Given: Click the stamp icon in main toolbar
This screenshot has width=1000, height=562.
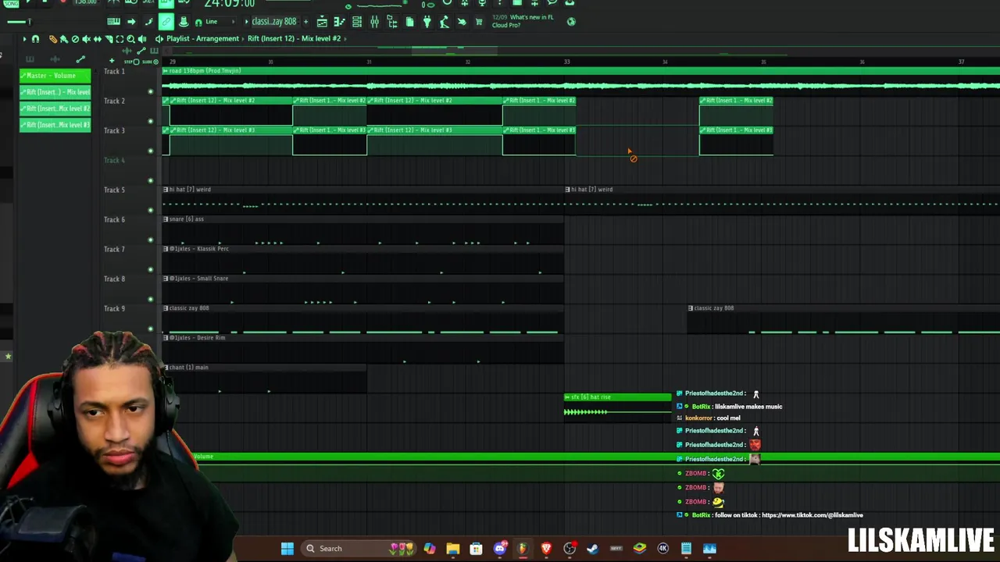Looking at the screenshot, I should click(184, 22).
